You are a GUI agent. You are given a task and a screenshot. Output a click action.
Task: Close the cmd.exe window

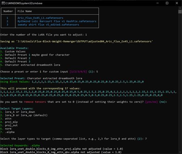click(177, 3)
